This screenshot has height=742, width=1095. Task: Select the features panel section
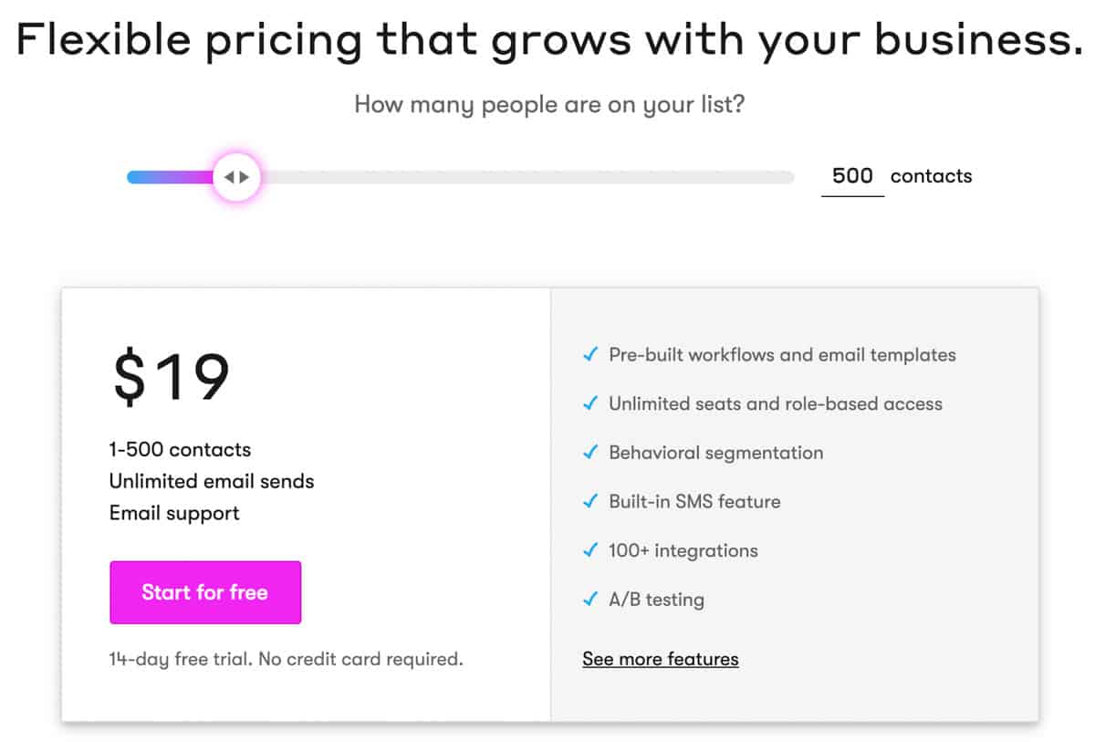pos(794,502)
